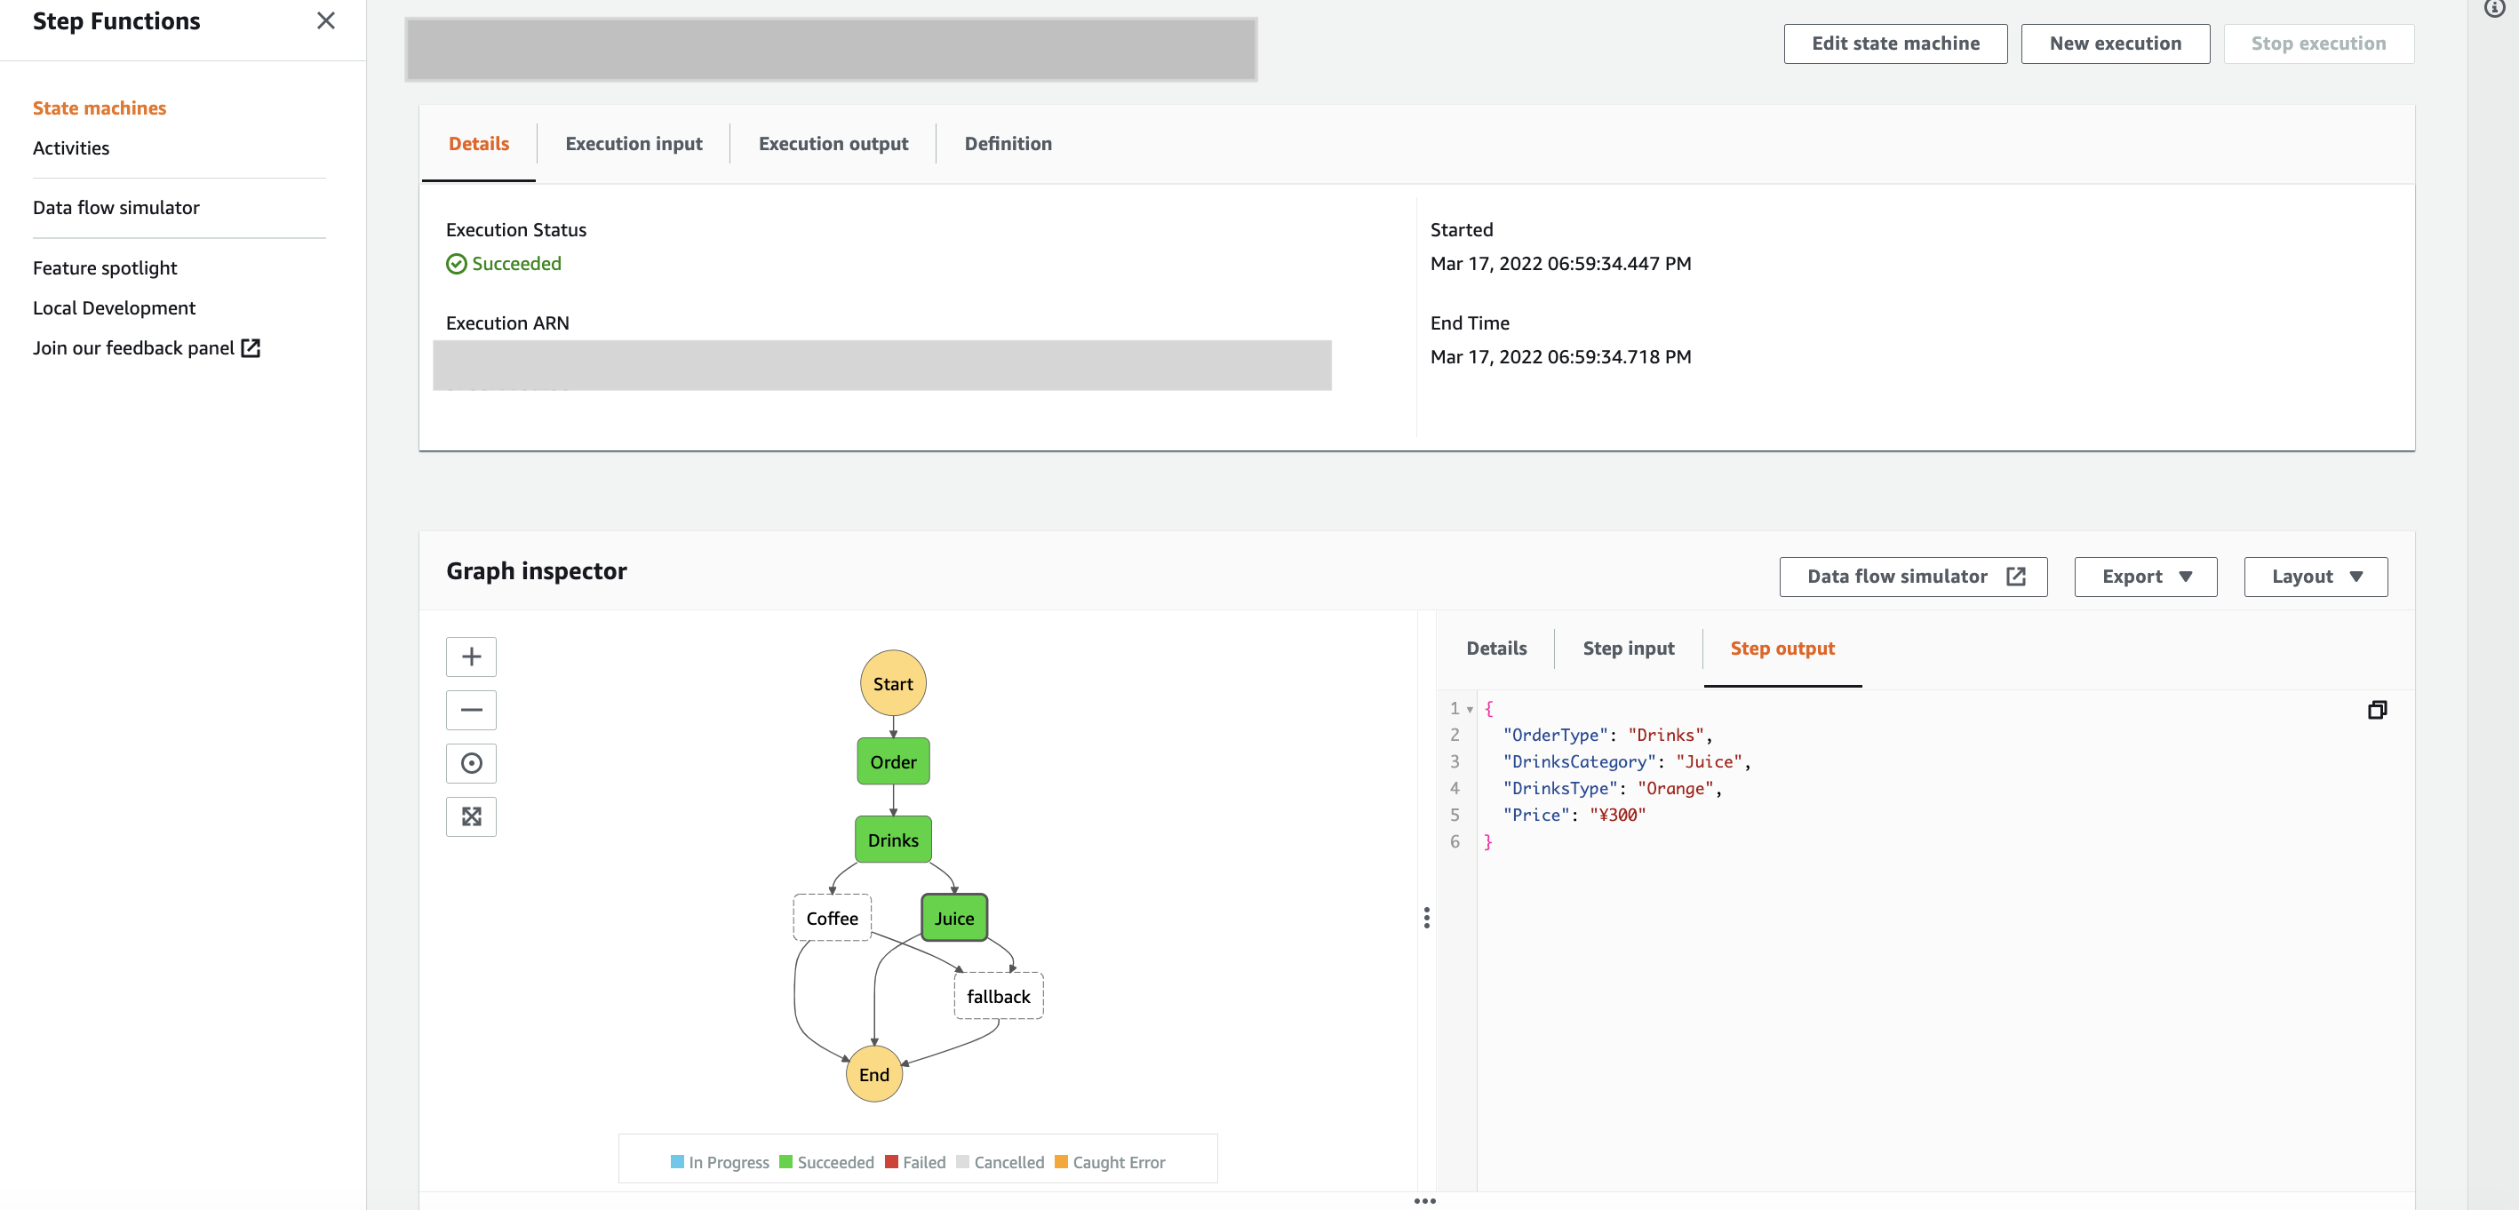2519x1210 pixels.
Task: Click the Edit state machine button
Action: click(1895, 44)
